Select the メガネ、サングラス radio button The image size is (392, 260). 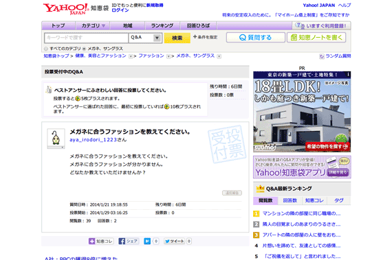click(x=84, y=49)
